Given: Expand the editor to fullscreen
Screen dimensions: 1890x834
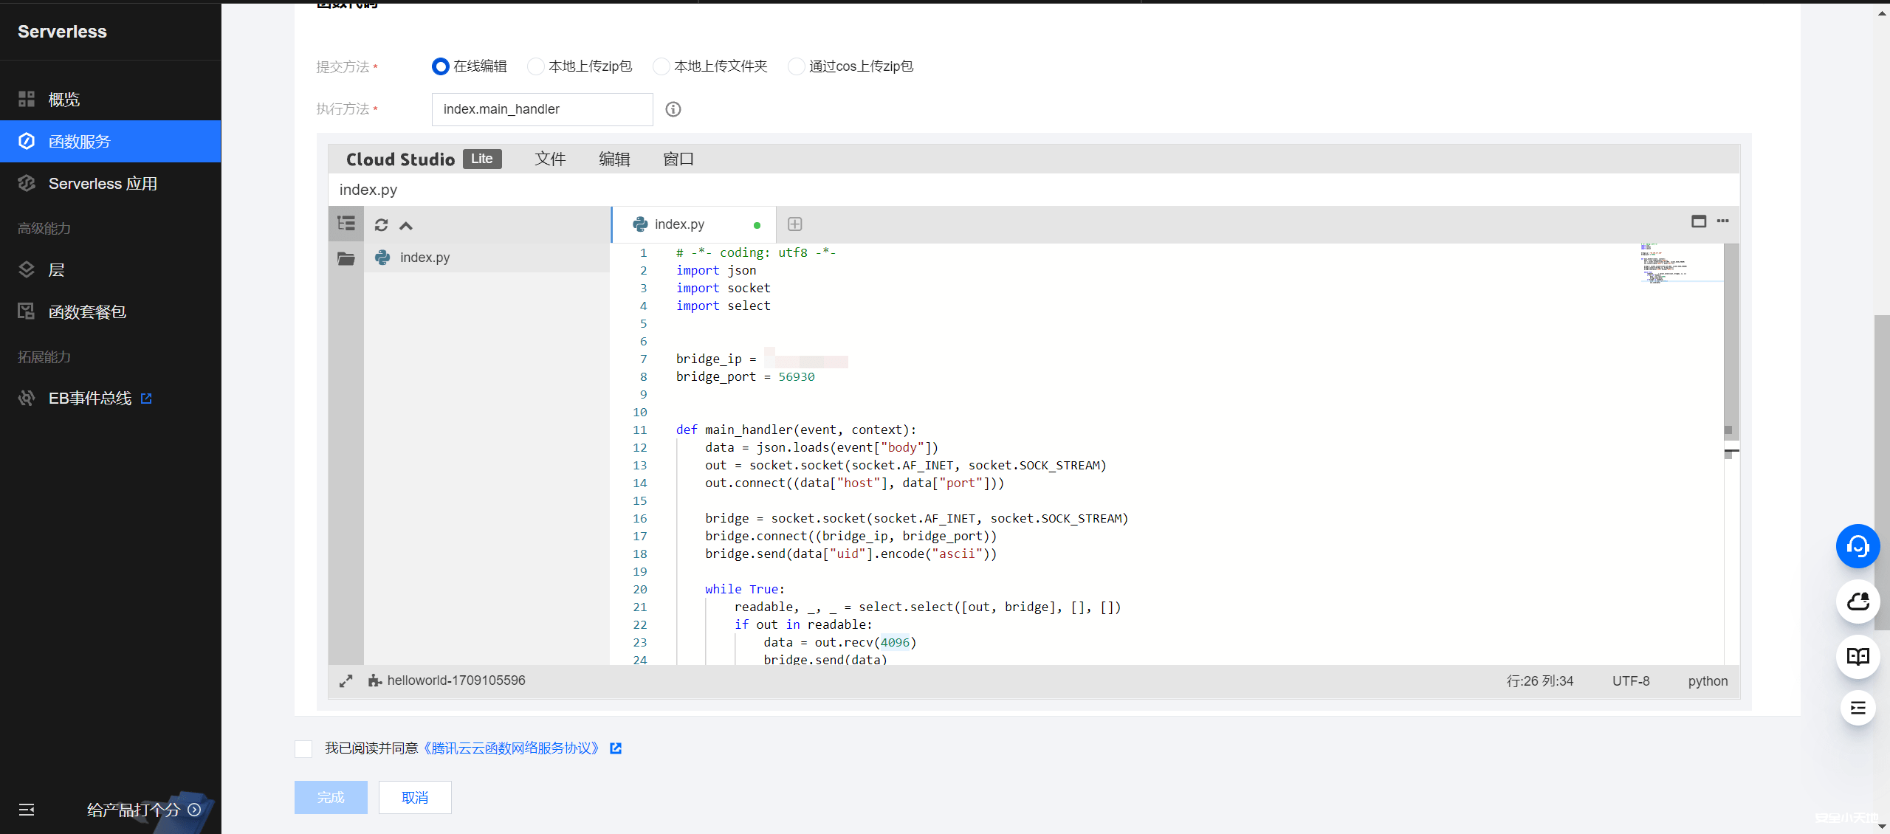Looking at the screenshot, I should (x=346, y=681).
